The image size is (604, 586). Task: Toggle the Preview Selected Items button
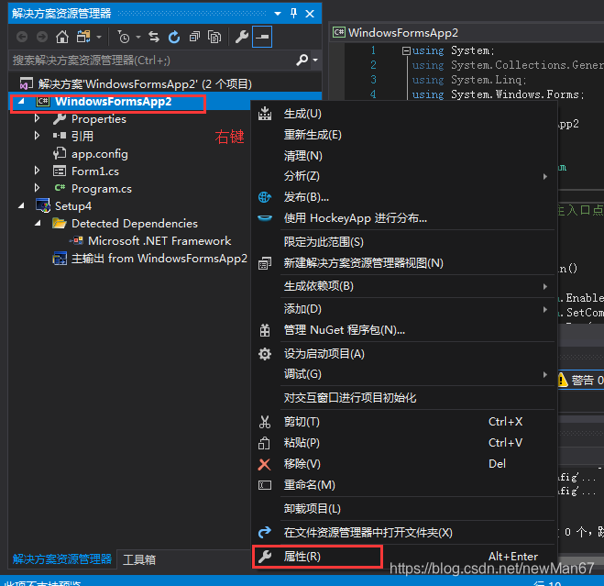pyautogui.click(x=262, y=37)
